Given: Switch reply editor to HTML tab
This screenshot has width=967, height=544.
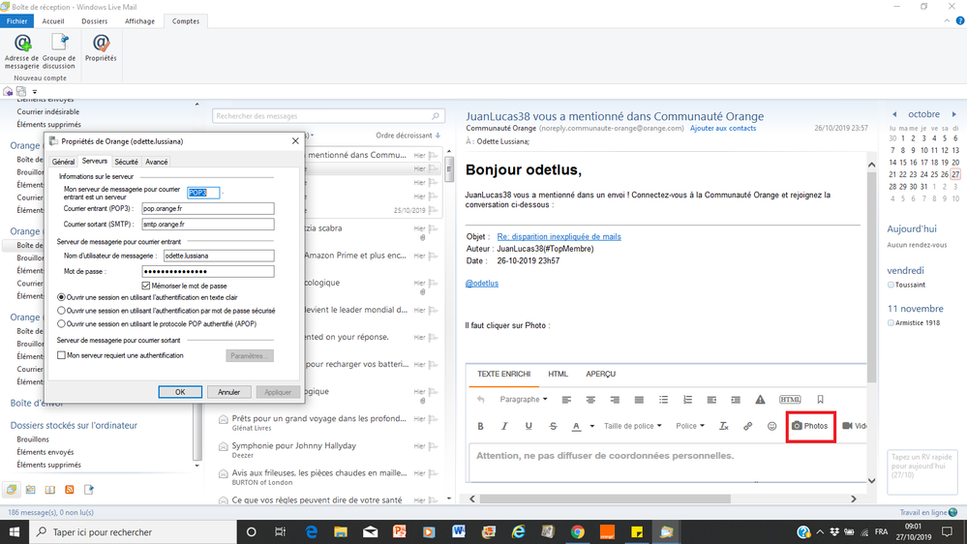Looking at the screenshot, I should point(559,374).
